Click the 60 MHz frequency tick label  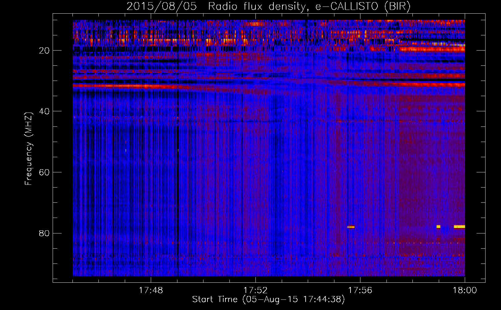point(44,172)
